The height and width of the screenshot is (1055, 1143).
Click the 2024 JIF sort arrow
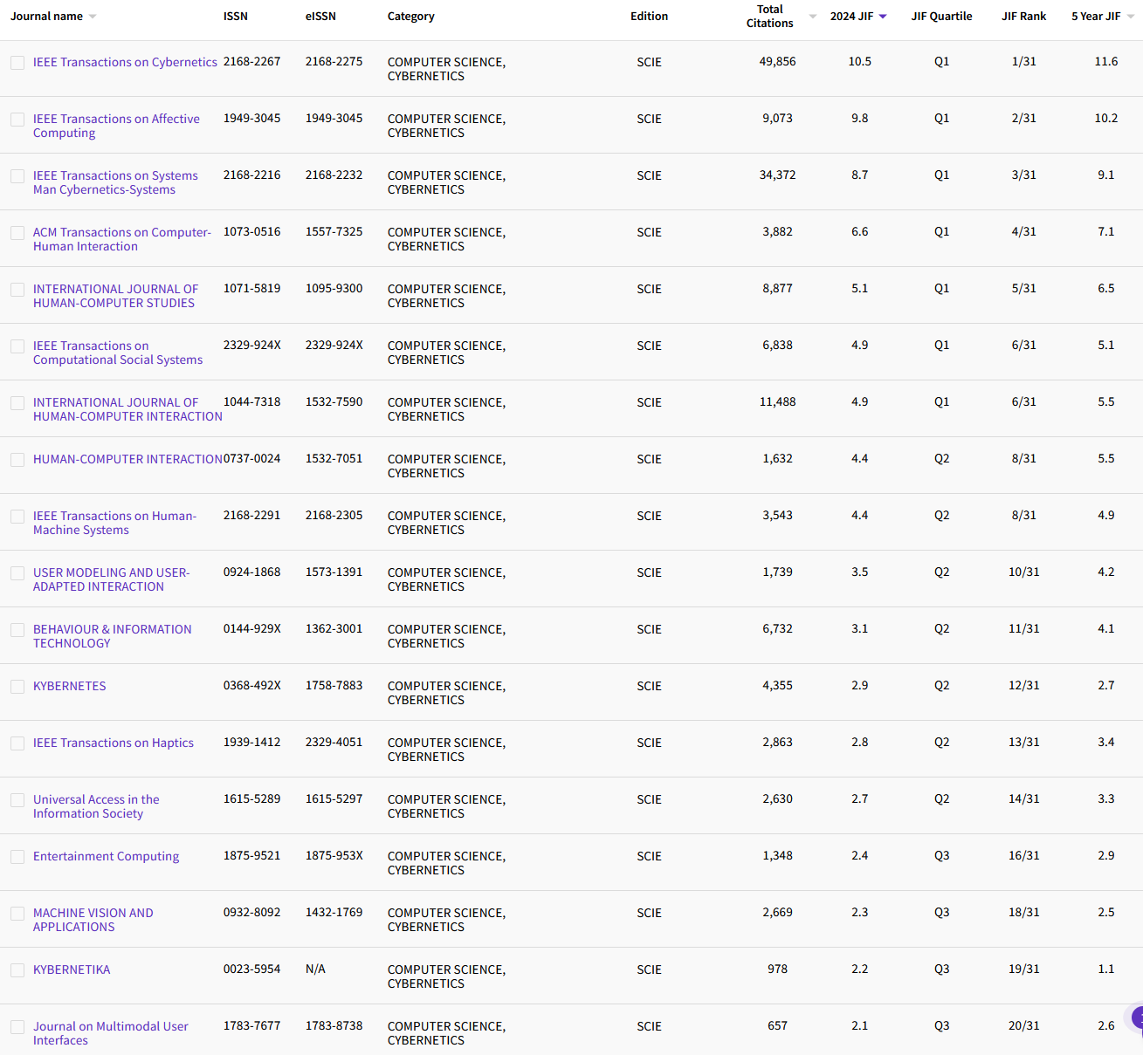[x=882, y=16]
